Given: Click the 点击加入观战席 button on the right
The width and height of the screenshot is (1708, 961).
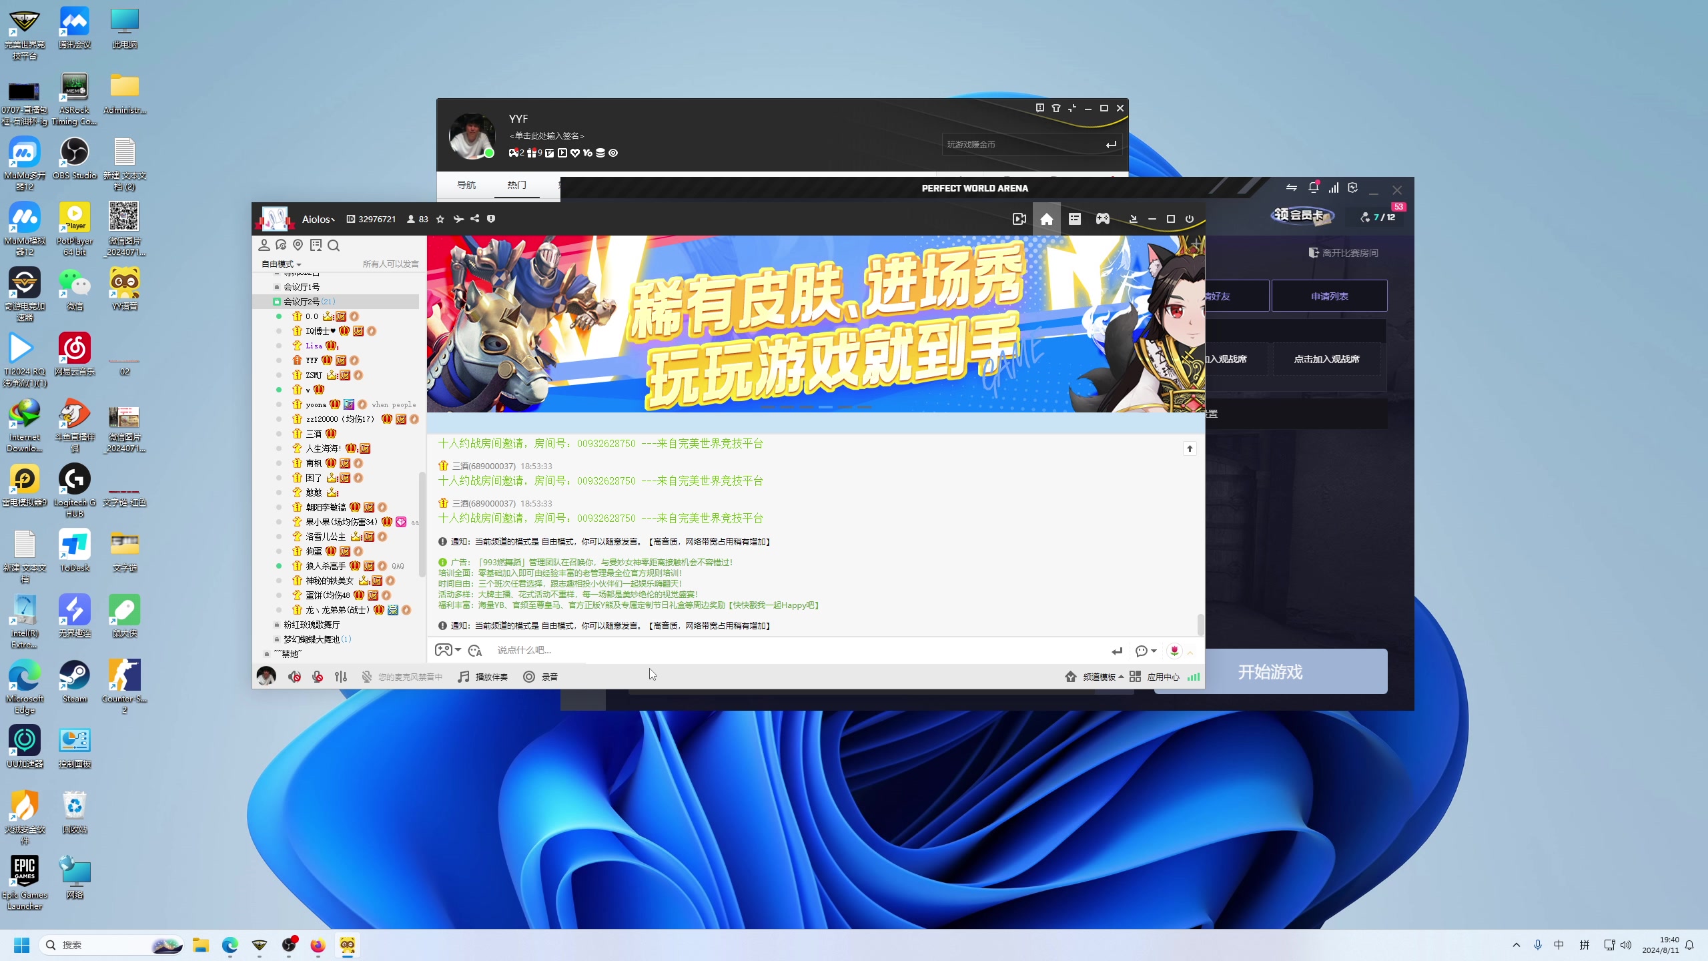Looking at the screenshot, I should 1326,359.
